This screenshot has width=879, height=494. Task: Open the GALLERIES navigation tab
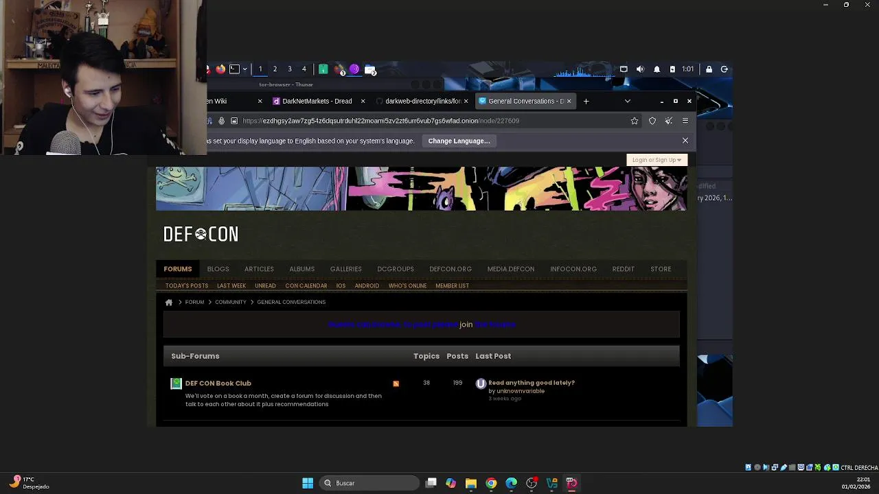[346, 269]
